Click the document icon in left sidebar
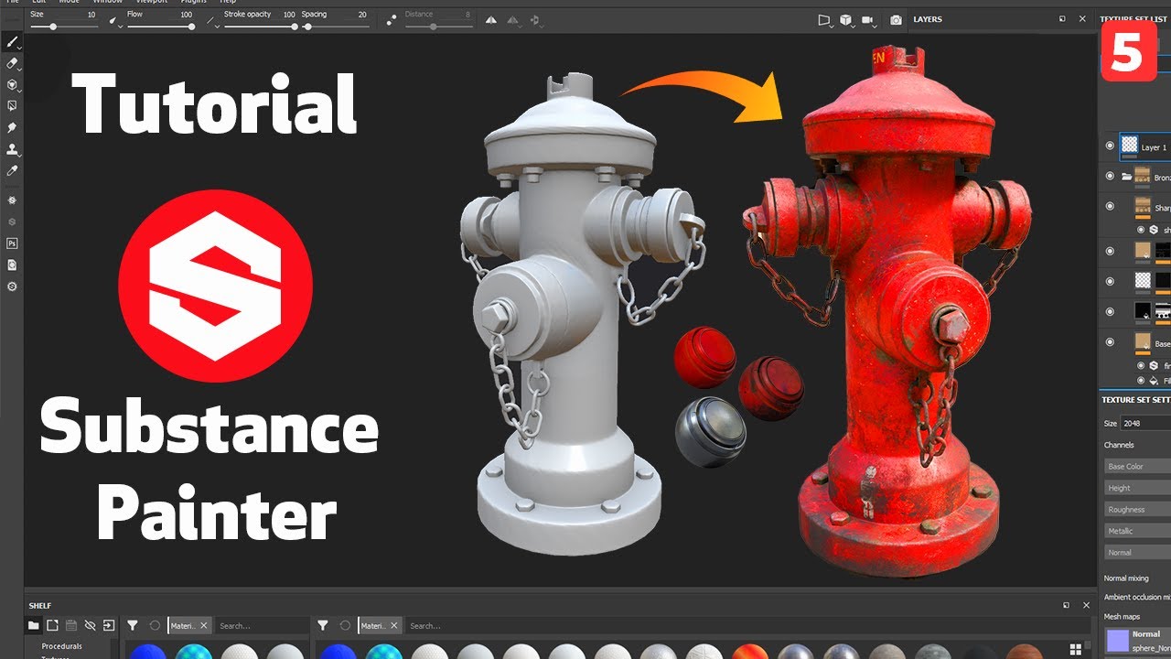The height and width of the screenshot is (659, 1171). tap(13, 265)
